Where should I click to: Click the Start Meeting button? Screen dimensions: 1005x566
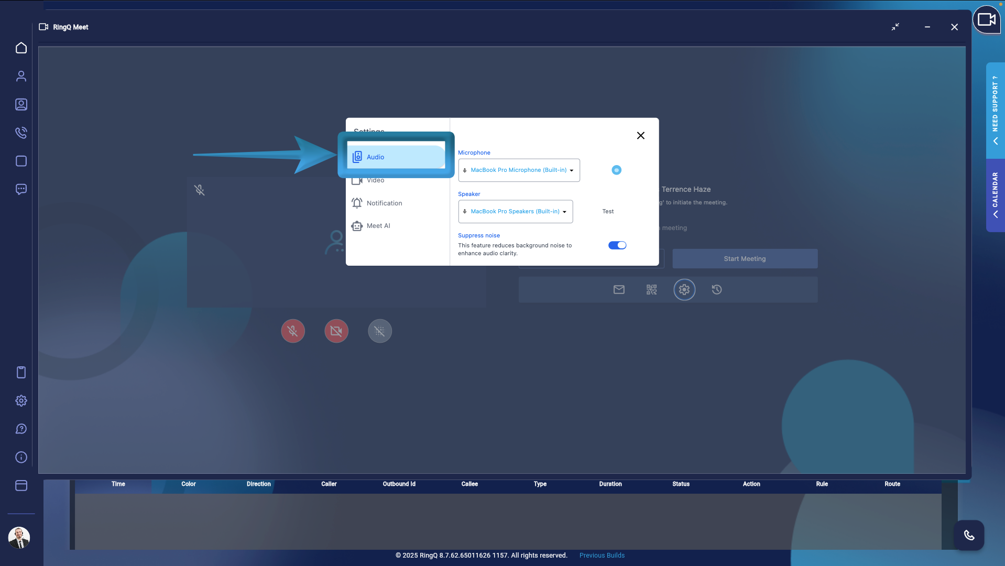point(744,258)
